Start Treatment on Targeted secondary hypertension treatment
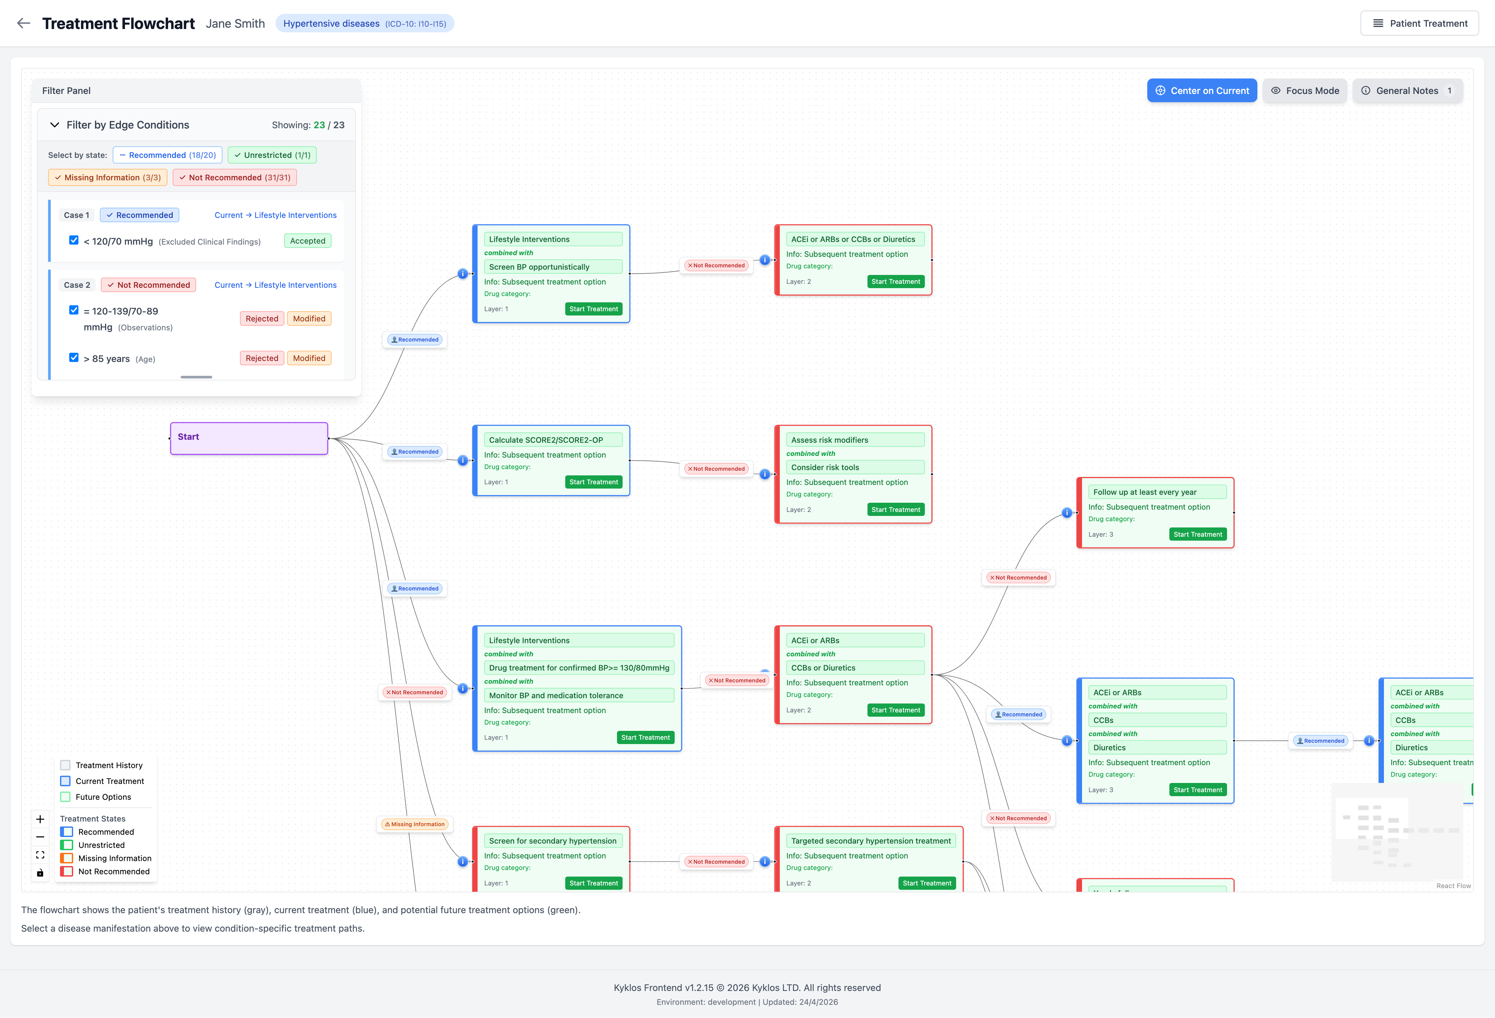1495x1018 pixels. tap(927, 883)
